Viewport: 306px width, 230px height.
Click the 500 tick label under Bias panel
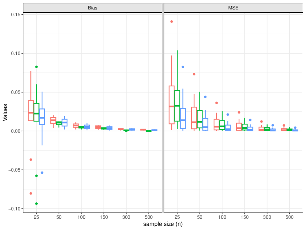coord(149,217)
